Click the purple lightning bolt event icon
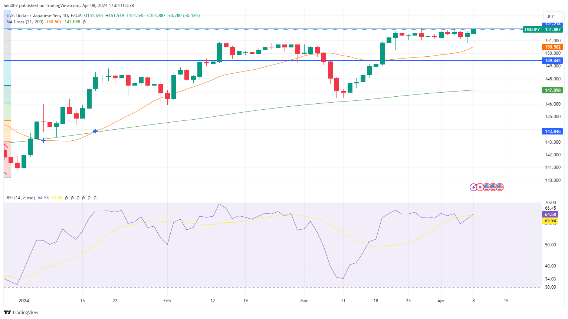 coord(473,187)
